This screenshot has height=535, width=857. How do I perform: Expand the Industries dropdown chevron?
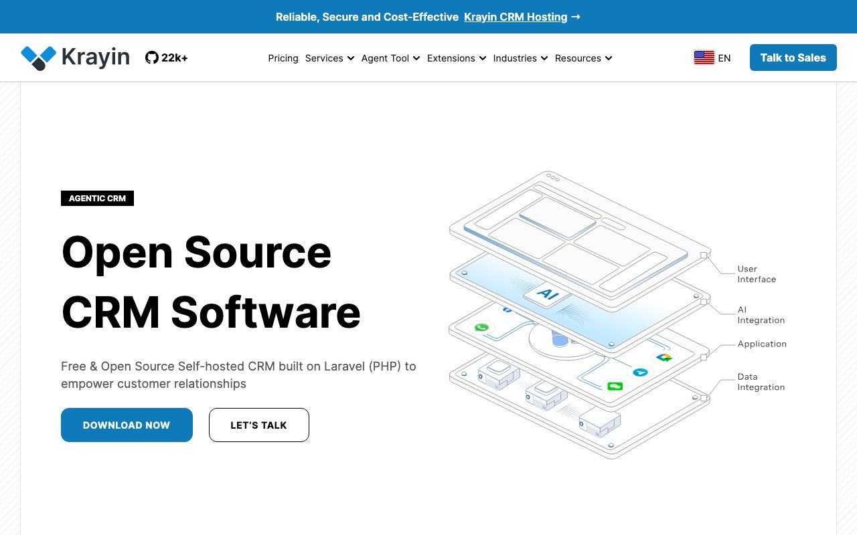(544, 58)
